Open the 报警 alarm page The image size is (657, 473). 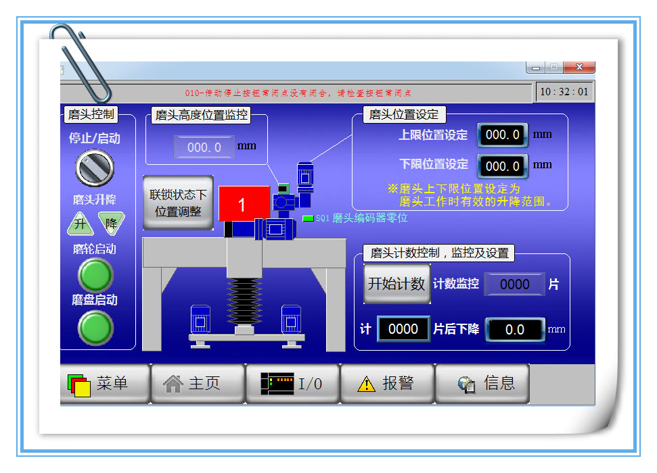386,384
